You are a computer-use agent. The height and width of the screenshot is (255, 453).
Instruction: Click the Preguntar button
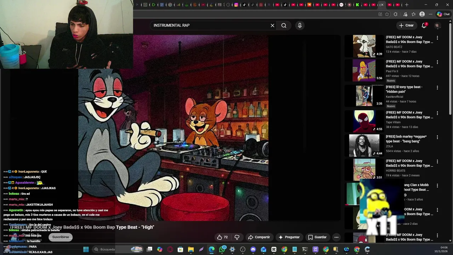click(x=289, y=237)
